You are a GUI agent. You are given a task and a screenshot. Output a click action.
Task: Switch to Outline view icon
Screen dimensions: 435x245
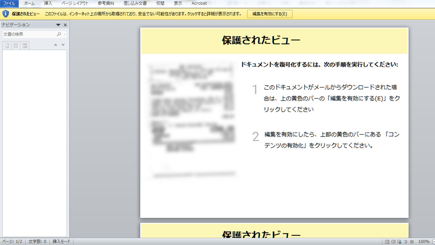405,242
